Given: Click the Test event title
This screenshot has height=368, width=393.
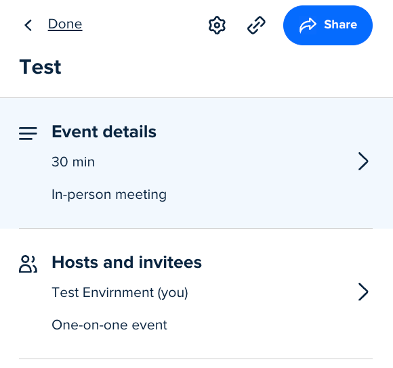Looking at the screenshot, I should 41,67.
